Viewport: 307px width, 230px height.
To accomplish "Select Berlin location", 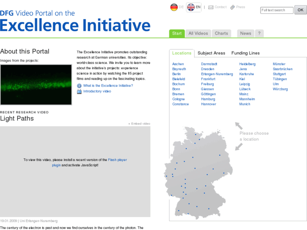I will tap(177, 74).
